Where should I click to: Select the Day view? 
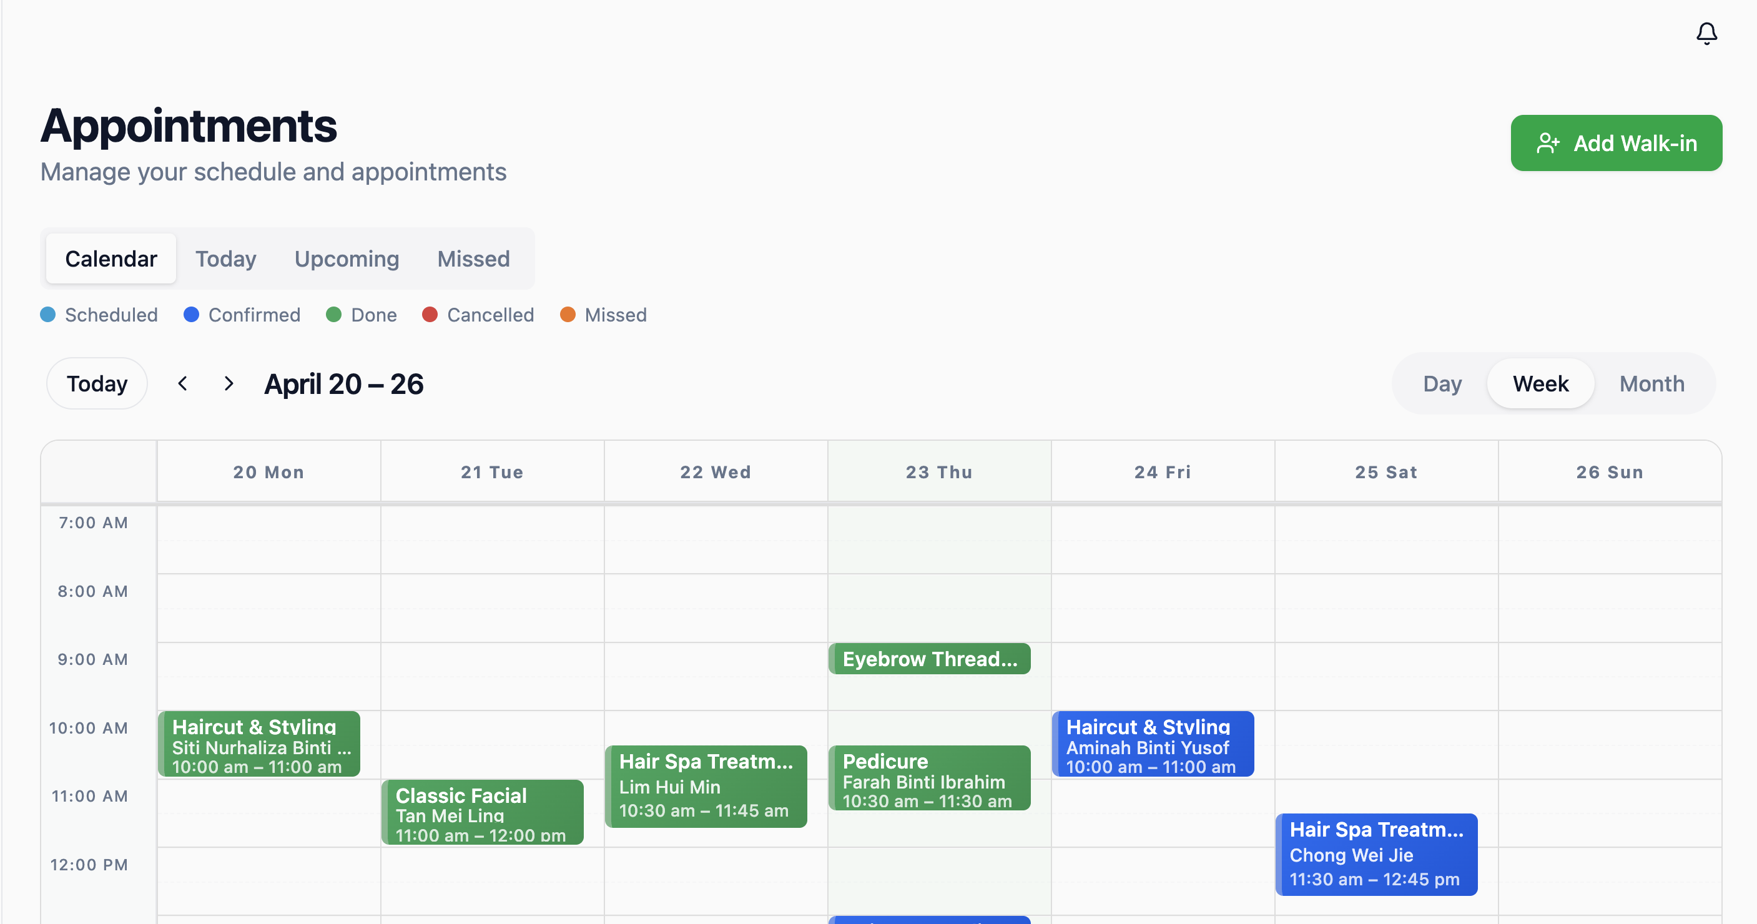(1442, 384)
